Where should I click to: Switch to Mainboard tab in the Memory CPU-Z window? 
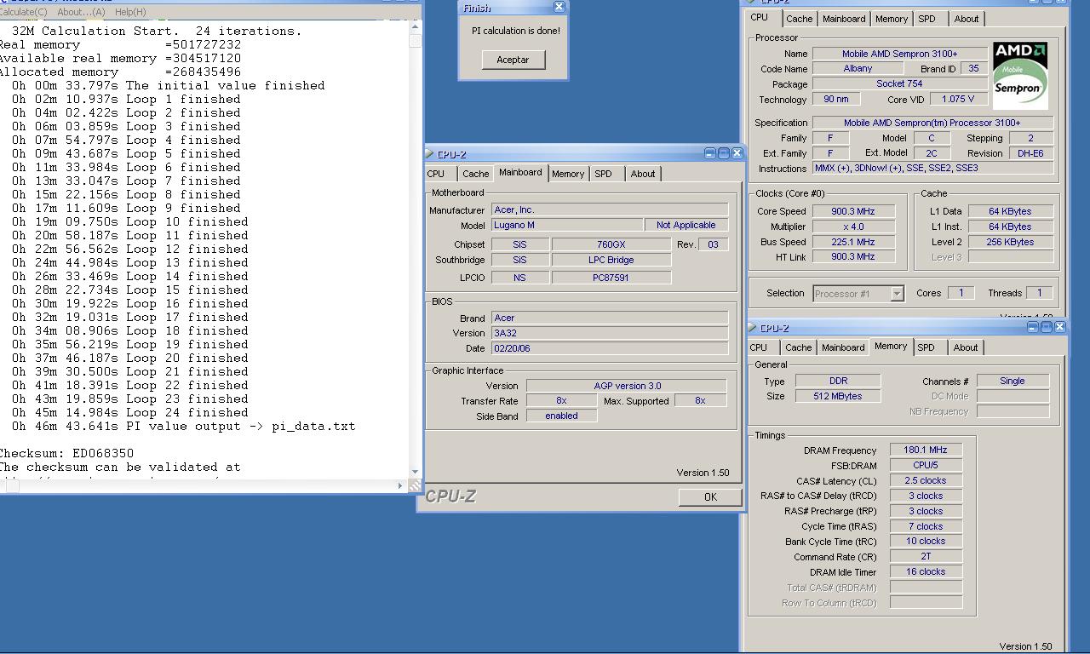point(843,347)
